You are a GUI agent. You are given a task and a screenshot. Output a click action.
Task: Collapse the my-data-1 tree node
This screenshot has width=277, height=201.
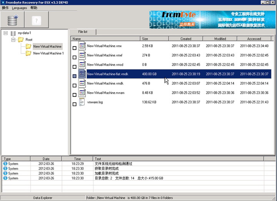click(6, 33)
